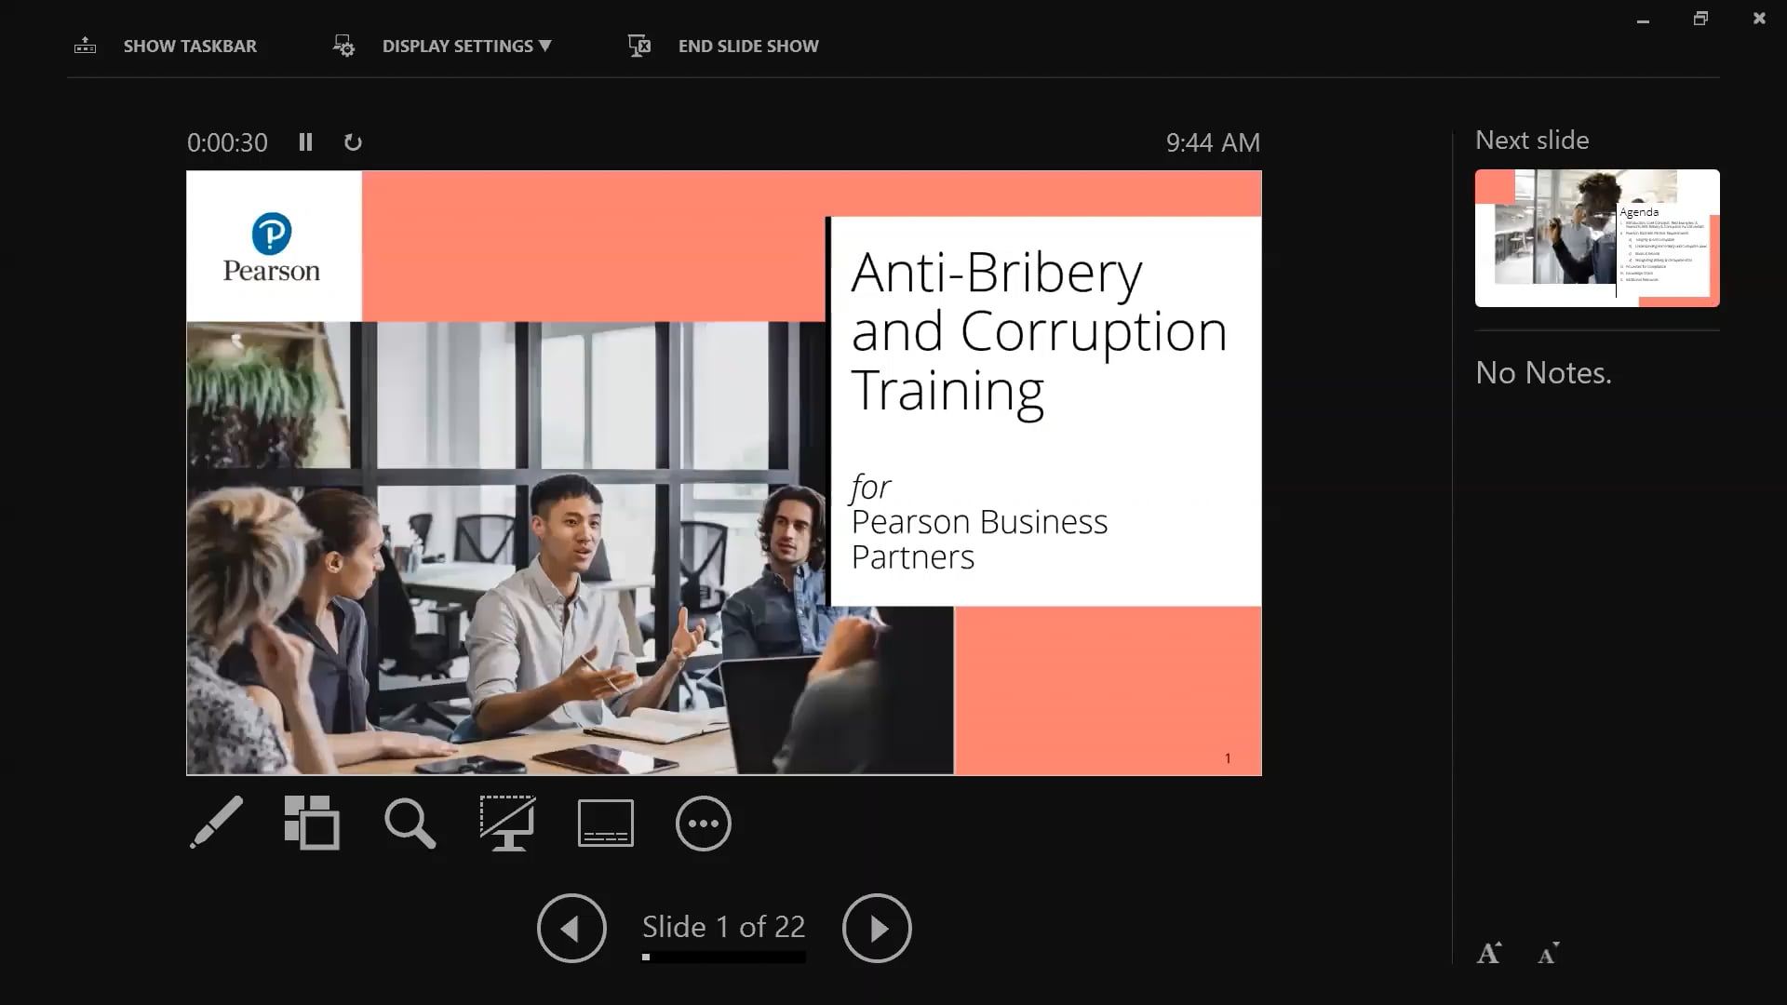Click the Next slide label
This screenshot has height=1005, width=1787.
click(x=1532, y=141)
